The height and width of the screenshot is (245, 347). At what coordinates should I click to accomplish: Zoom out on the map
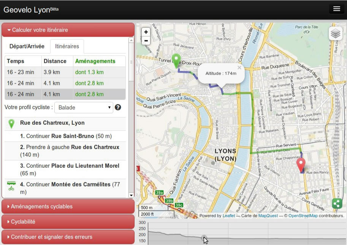(146, 41)
